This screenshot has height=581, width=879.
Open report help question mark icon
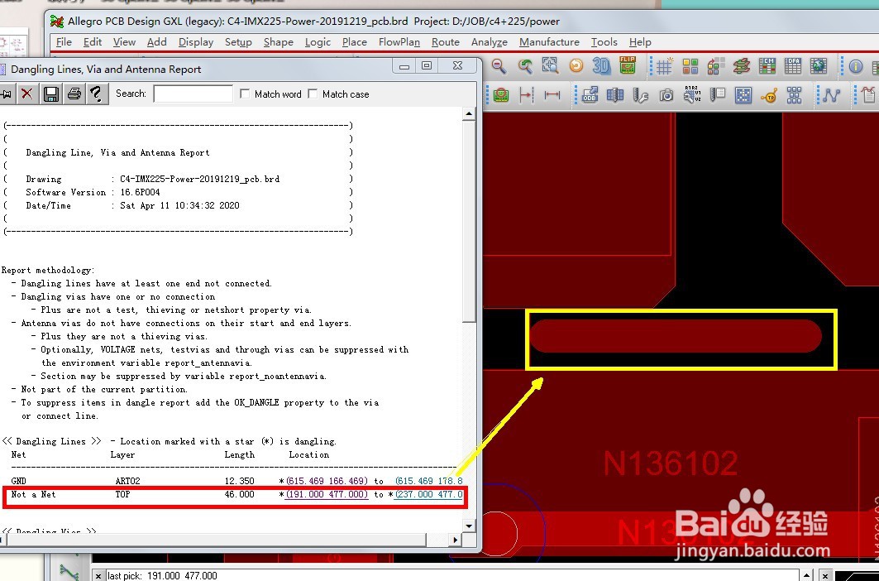97,94
